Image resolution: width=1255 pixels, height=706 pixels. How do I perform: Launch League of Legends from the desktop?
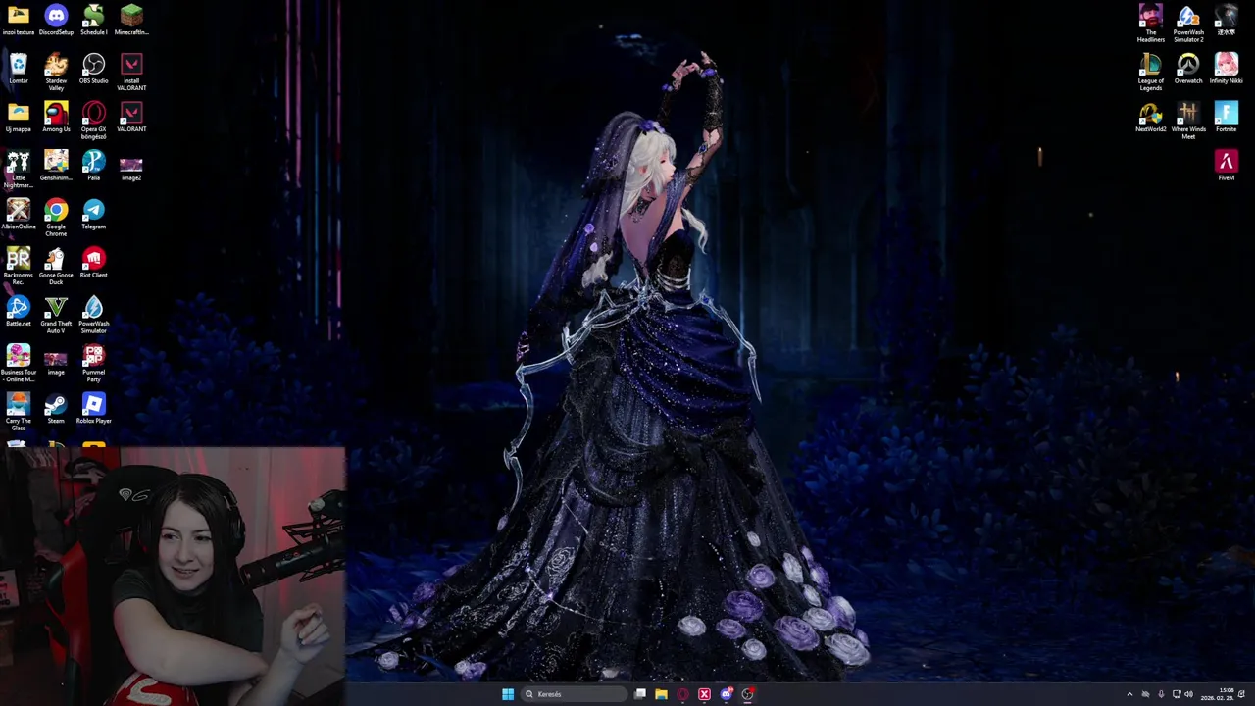(1151, 72)
